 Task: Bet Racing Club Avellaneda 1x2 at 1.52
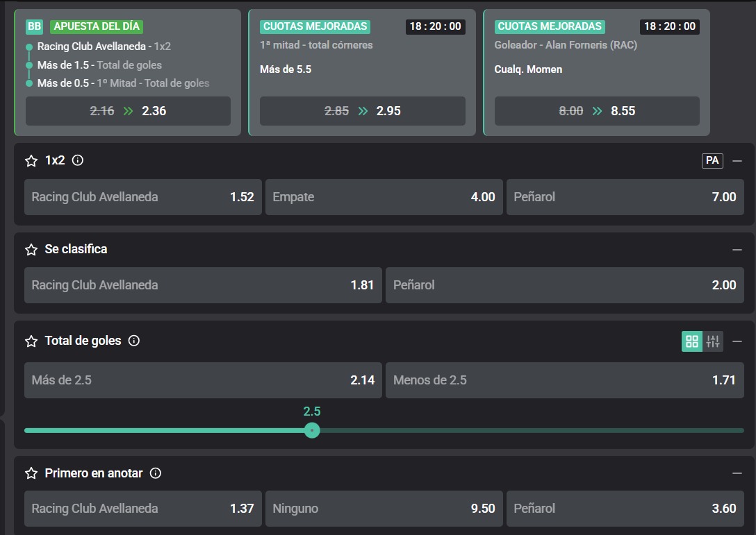[142, 197]
